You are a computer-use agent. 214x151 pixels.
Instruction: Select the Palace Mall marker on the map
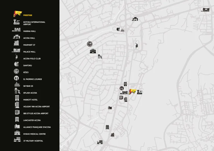[205, 10]
